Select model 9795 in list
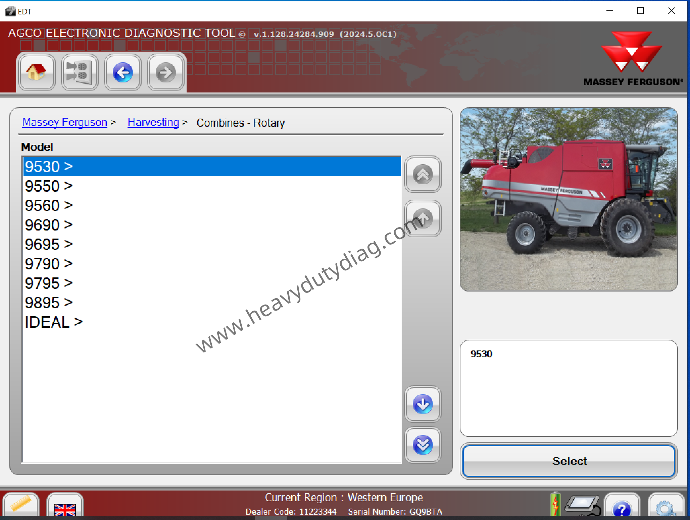Screen dimensions: 690x520 tap(212, 283)
